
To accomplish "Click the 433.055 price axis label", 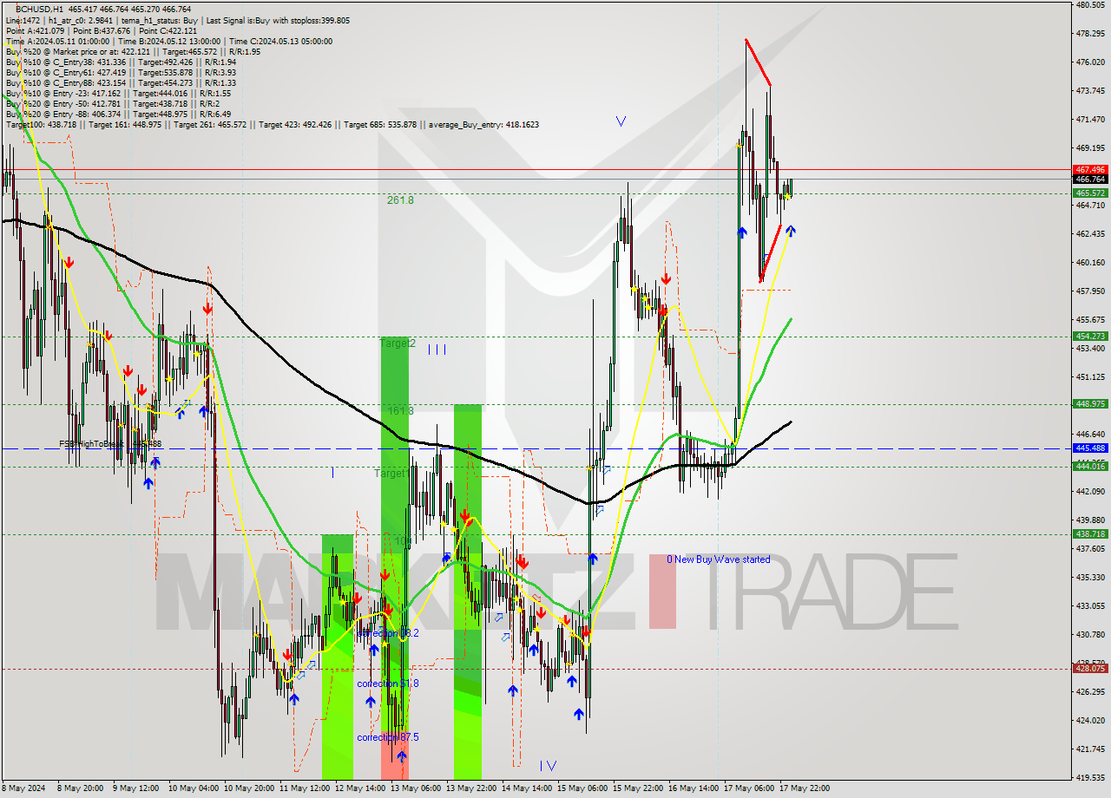I will tap(1090, 606).
